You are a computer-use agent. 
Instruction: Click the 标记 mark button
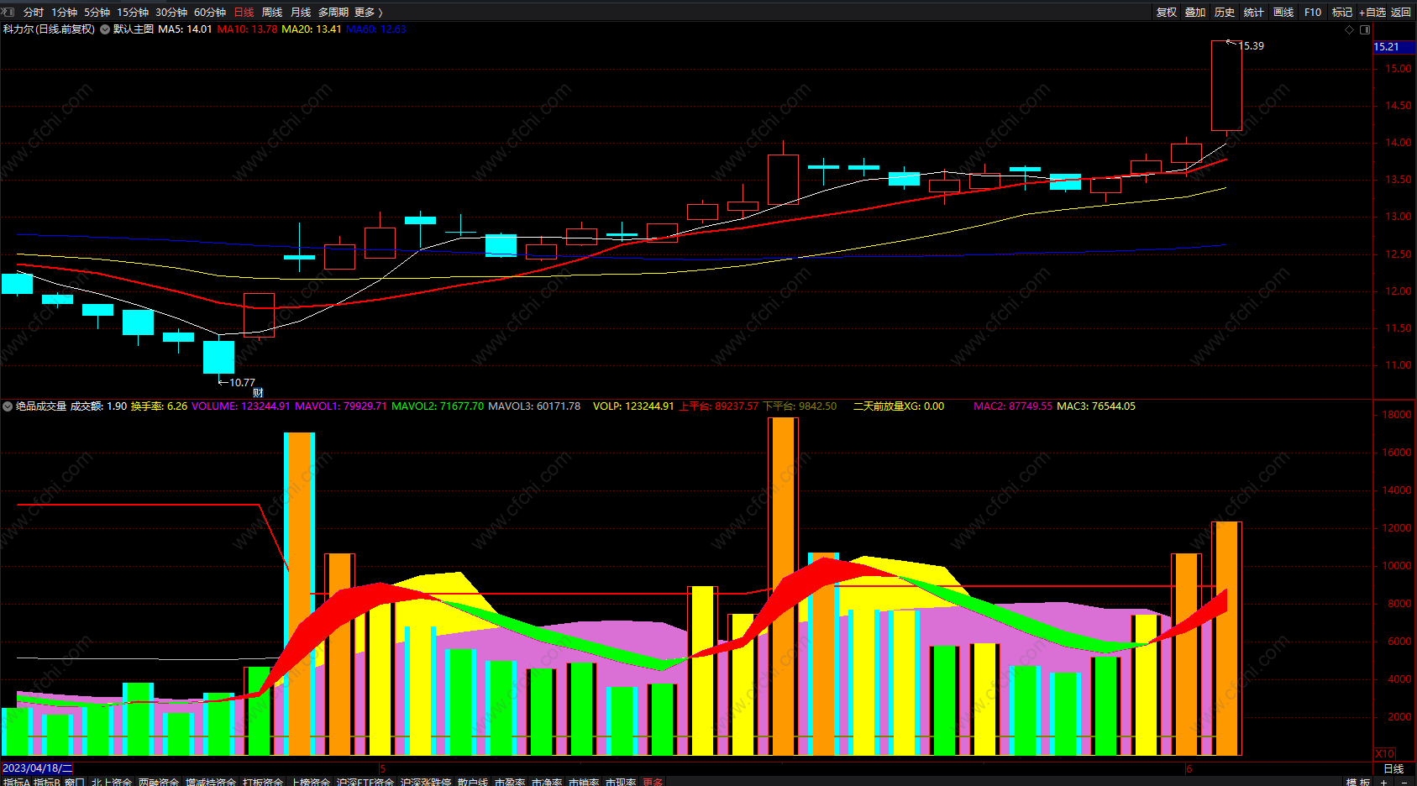(x=1342, y=13)
